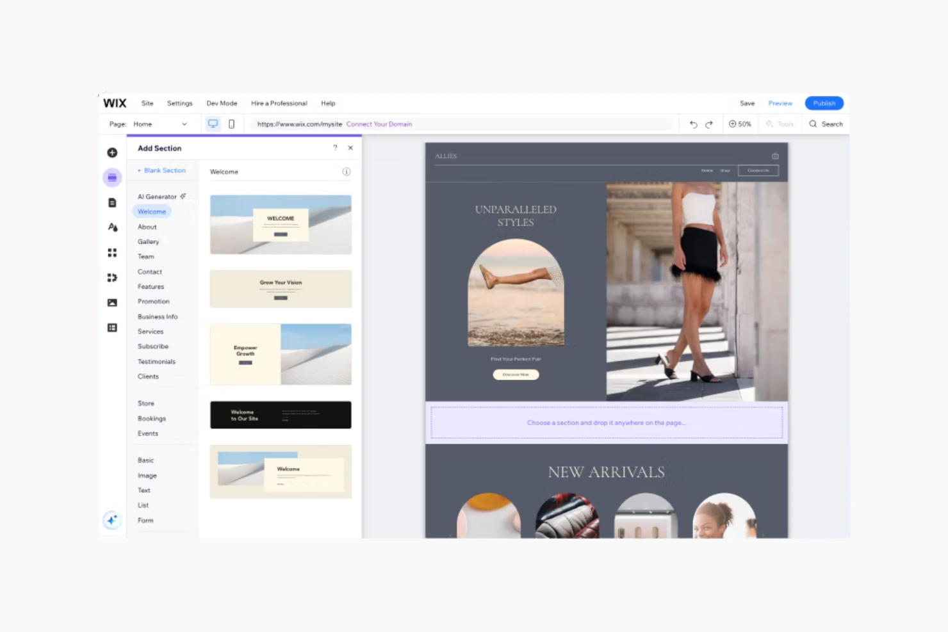Click the Publish button
Screen dimensions: 948x632
click(x=824, y=103)
